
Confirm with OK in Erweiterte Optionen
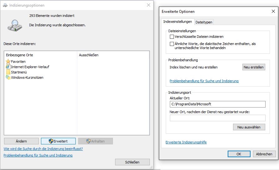coord(239,154)
